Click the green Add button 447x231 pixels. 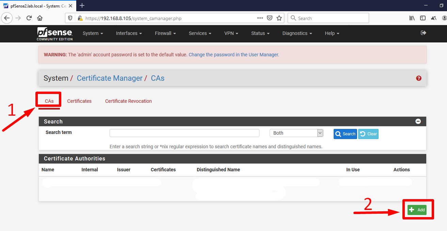coord(417,210)
